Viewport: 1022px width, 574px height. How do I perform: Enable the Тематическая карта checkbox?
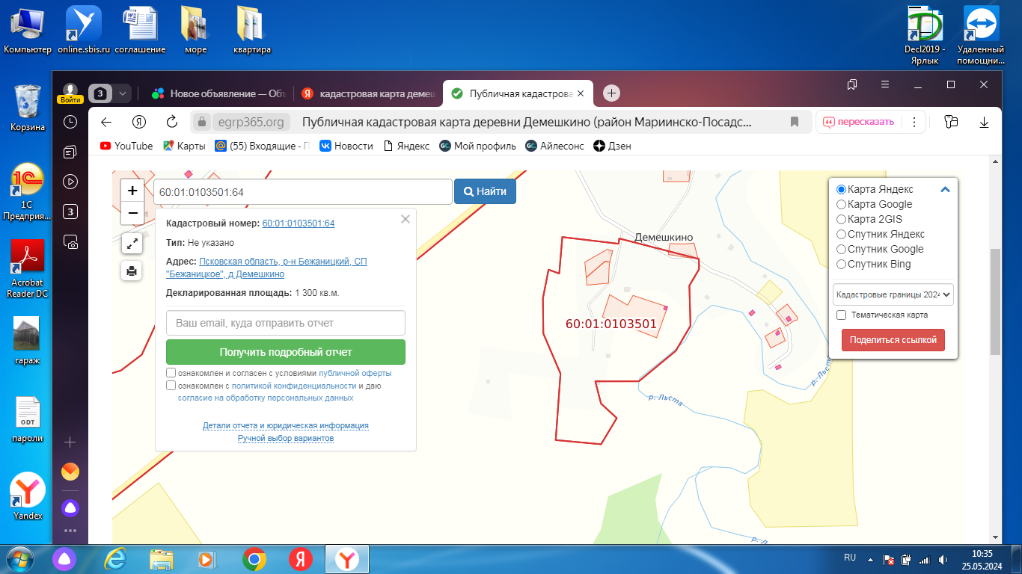tap(841, 315)
